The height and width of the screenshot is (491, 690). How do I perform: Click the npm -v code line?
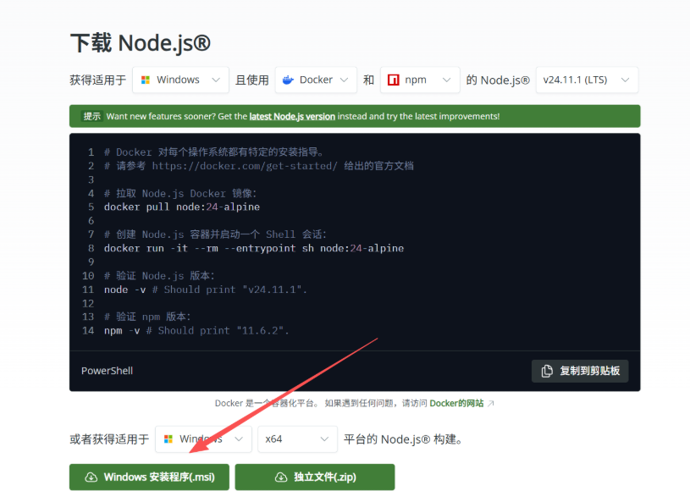196,331
